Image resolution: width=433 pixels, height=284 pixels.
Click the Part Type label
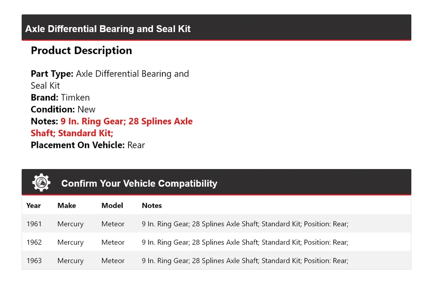[x=52, y=73]
